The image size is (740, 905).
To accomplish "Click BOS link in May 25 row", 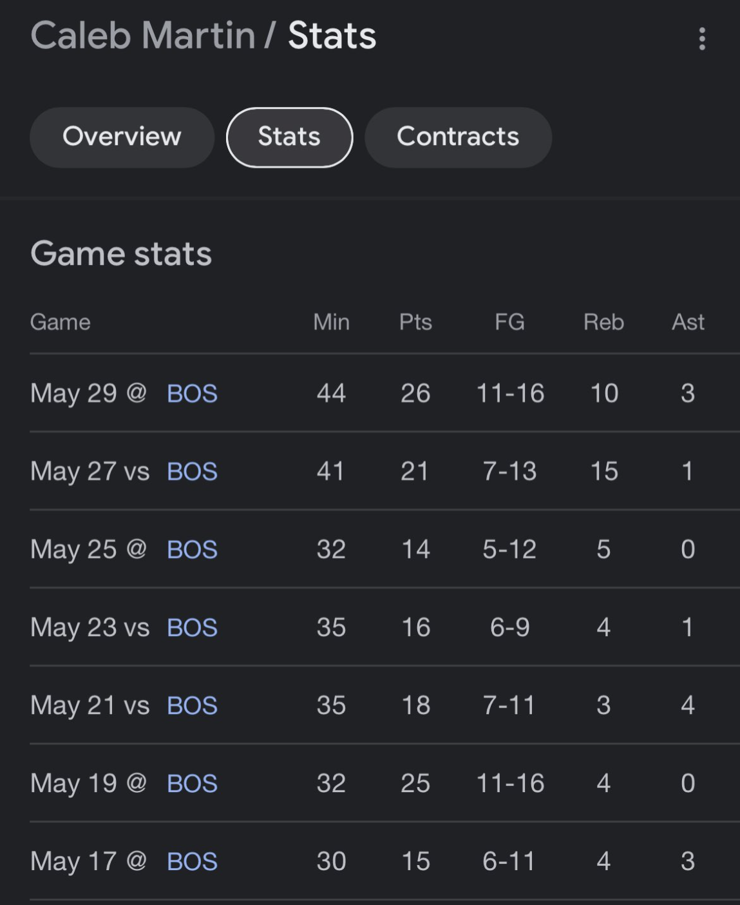I will (x=192, y=549).
